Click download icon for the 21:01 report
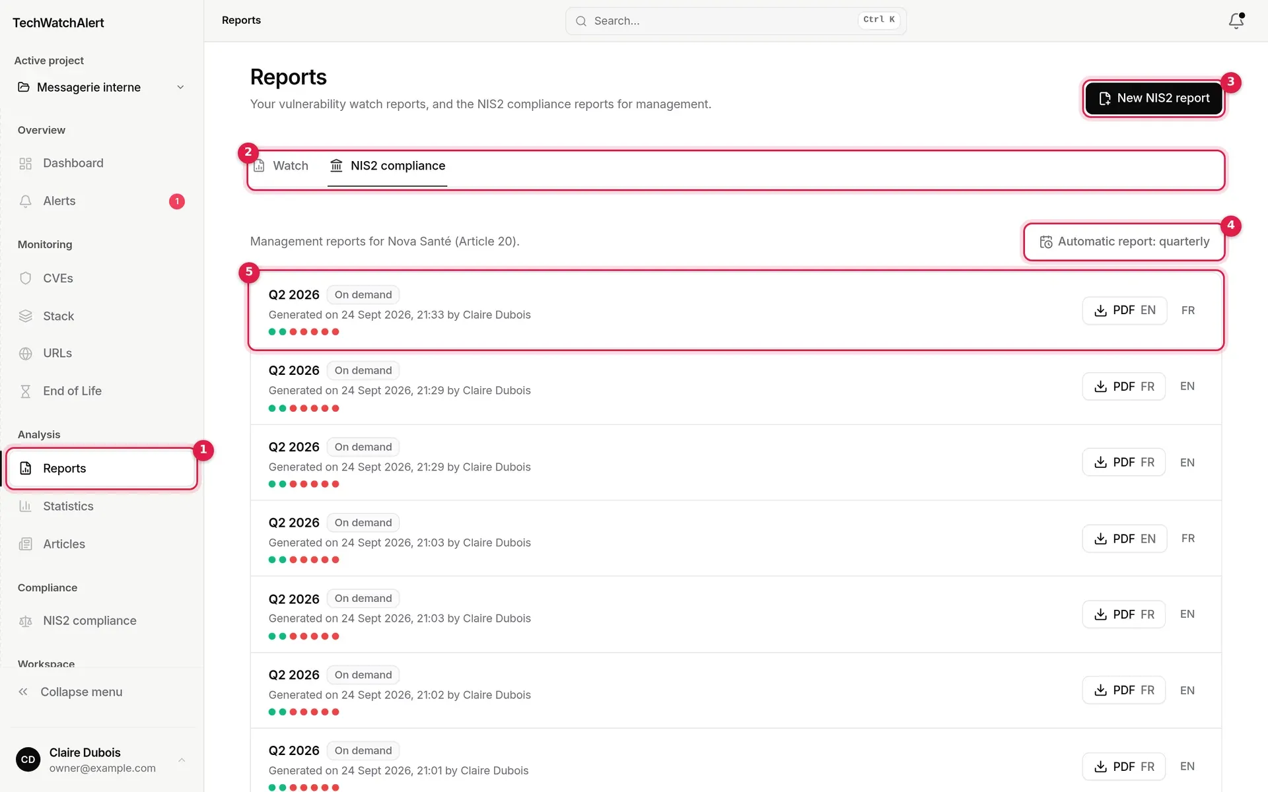 (1100, 766)
